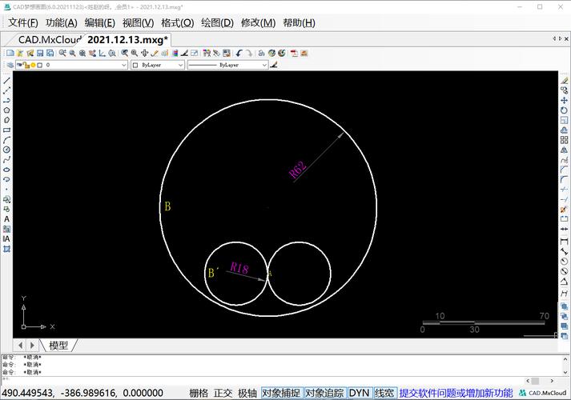This screenshot has width=571, height=400.
Task: Select the Line drawing tool
Action: [6, 81]
